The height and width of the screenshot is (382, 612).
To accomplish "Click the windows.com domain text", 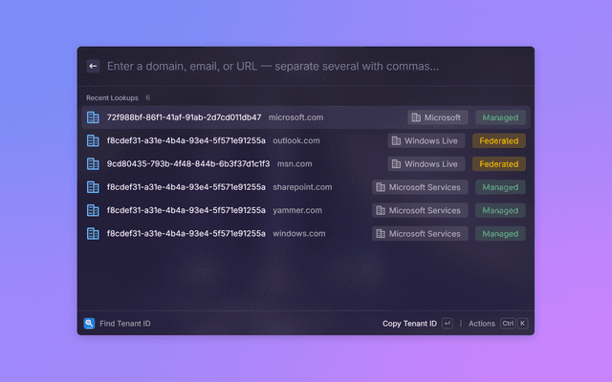I will 299,233.
